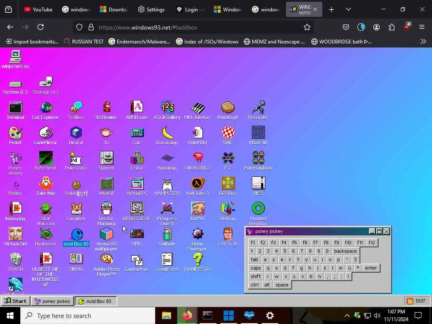The height and width of the screenshot is (324, 432).
Task: Open the MEMZ and Noescape bookmark
Action: (274, 42)
